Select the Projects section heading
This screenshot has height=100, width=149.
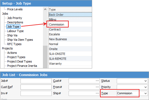click(x=7, y=48)
